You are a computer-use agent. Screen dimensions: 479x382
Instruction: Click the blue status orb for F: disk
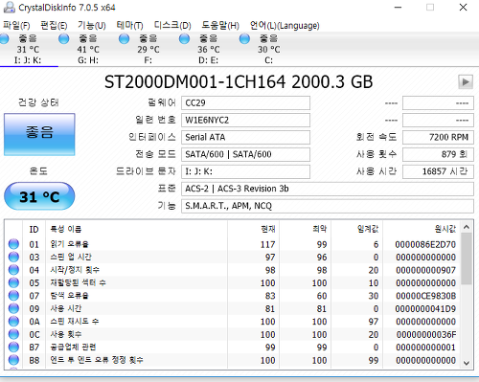[124, 38]
